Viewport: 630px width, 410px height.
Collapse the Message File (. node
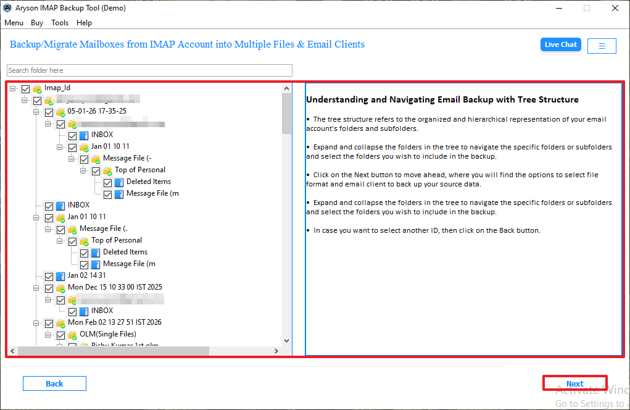point(48,229)
